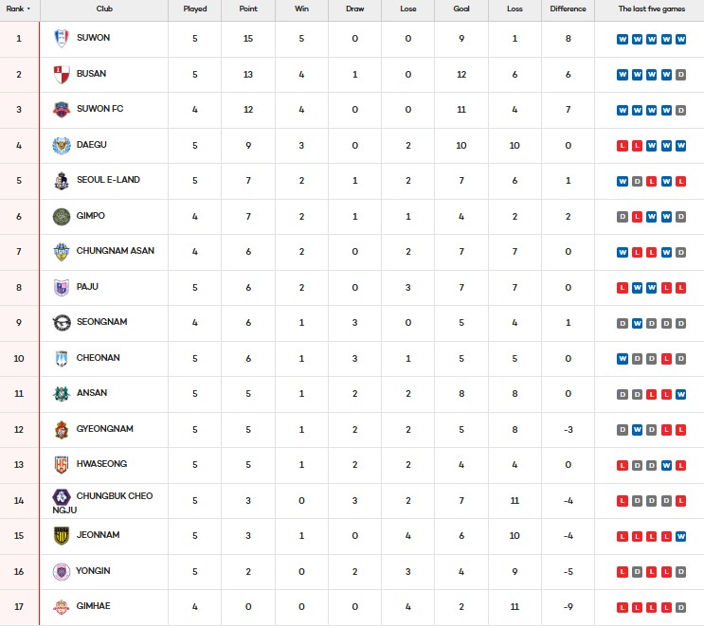
Task: Sort table by Rank column arrow
Action: [x=28, y=9]
